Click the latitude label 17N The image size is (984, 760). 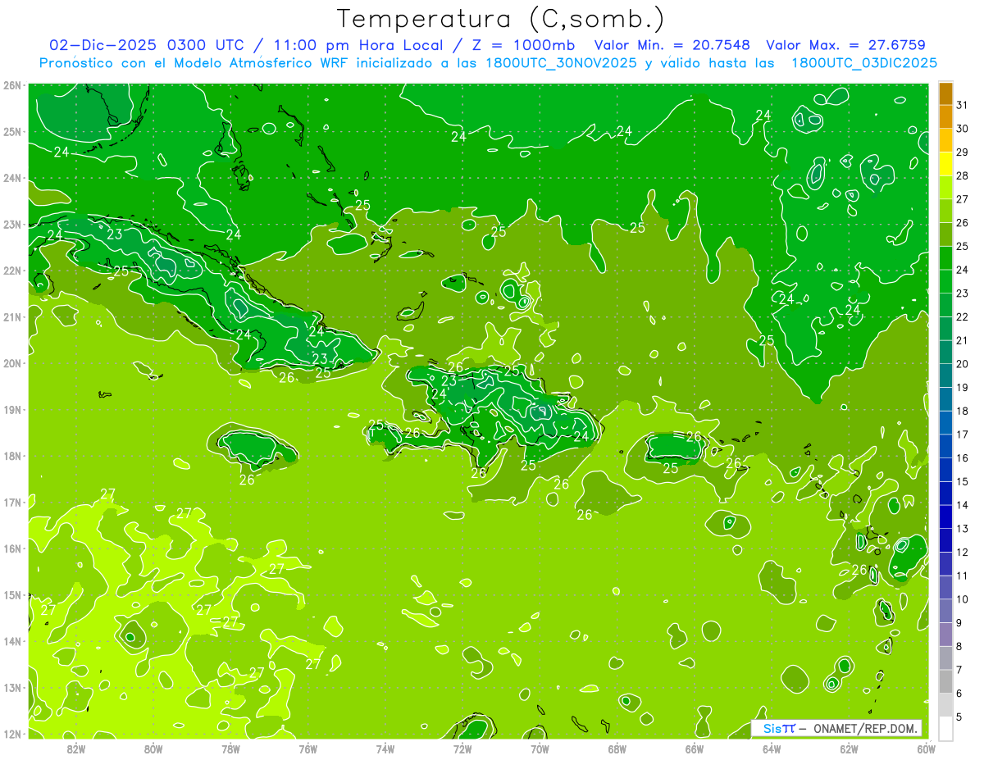(x=12, y=502)
